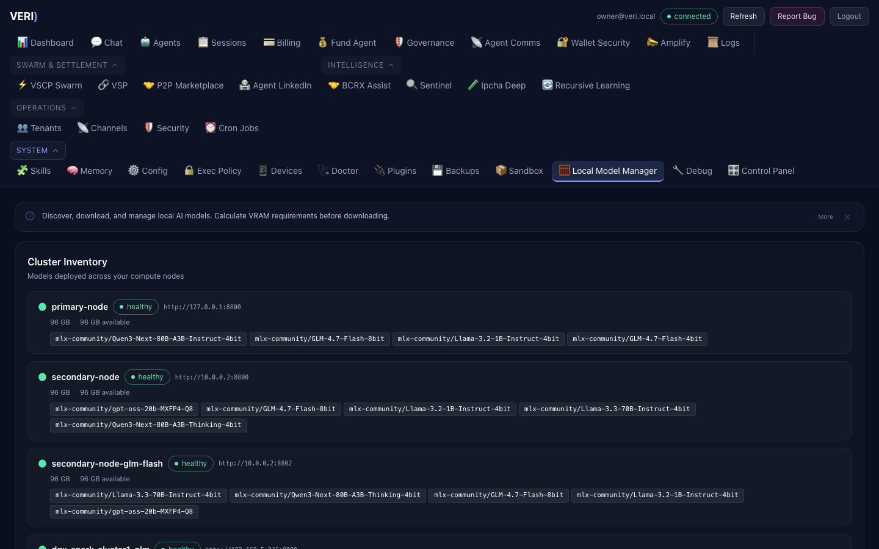This screenshot has height=549, width=879.
Task: Open the Dashboard menu item
Action: [x=45, y=43]
